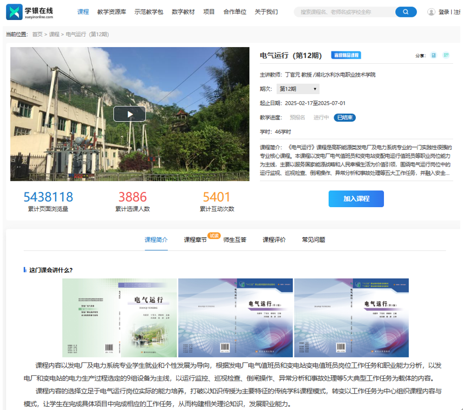The height and width of the screenshot is (410, 463).
Task: Select the 预报名 progress status
Action: tap(297, 117)
